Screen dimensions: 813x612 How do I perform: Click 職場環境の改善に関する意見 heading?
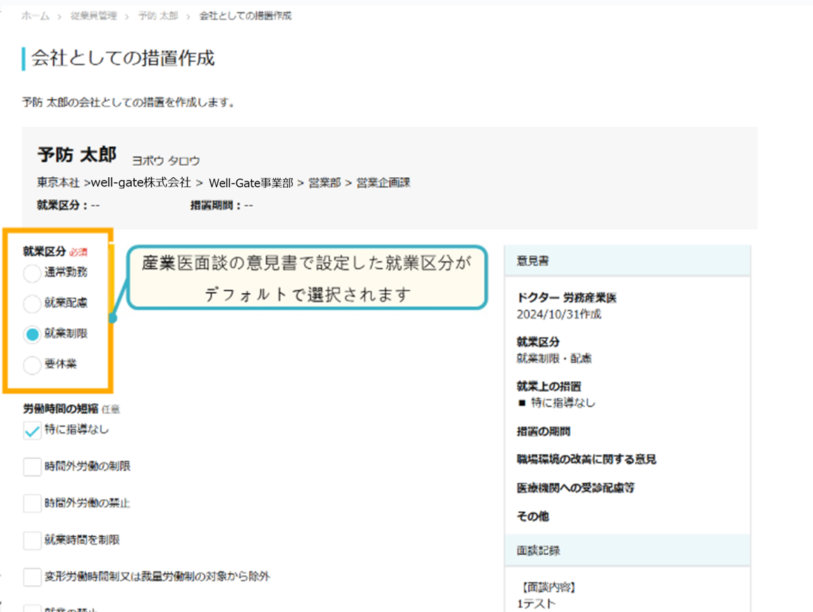[586, 460]
